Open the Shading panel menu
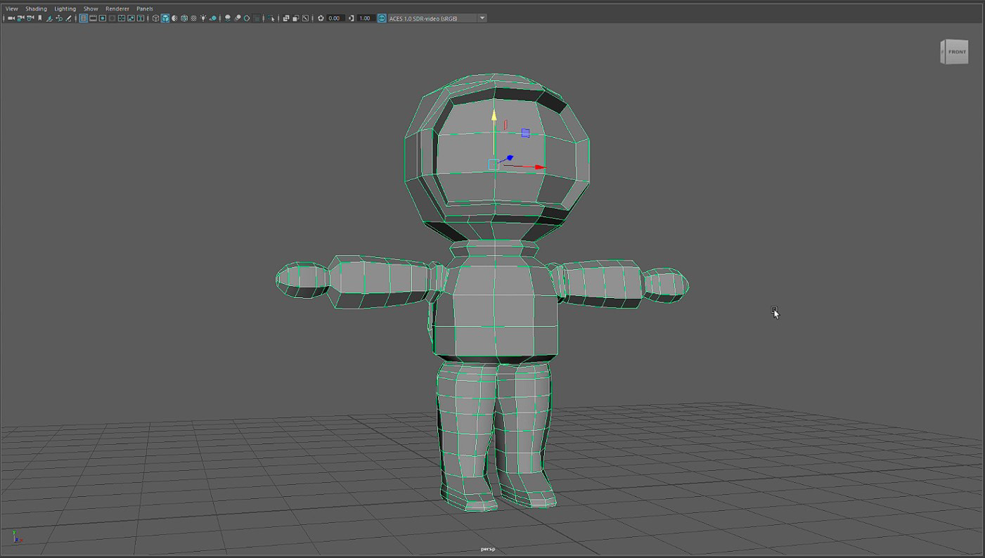The width and height of the screenshot is (985, 558). click(x=36, y=8)
